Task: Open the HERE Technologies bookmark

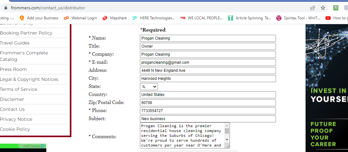Action: 153,18
